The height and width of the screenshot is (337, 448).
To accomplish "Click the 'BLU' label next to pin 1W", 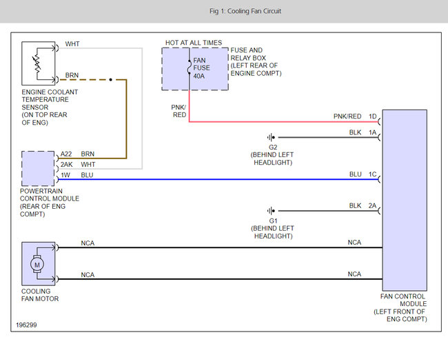I will point(87,175).
